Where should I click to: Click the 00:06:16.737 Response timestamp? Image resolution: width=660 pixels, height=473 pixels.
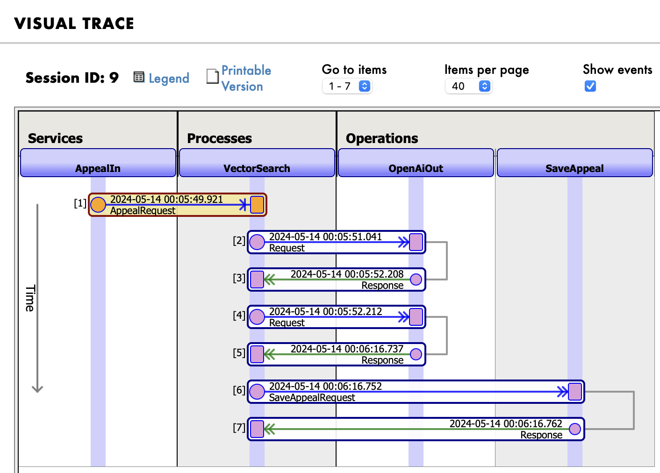coord(347,349)
